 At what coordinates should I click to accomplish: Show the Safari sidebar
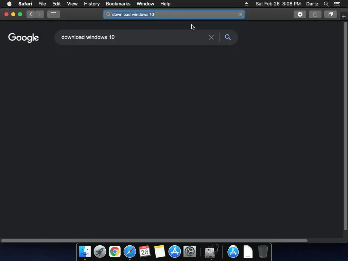53,14
